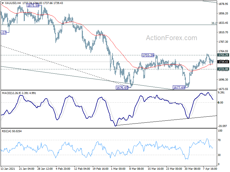This screenshot has width=230, height=172.
Task: Select the 19 Feb 16:00 date label
Action: [x=100, y=169]
